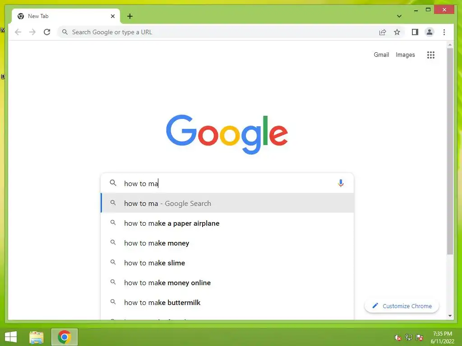Click the Google search text field
Screen dimensions: 462x346
227,183
